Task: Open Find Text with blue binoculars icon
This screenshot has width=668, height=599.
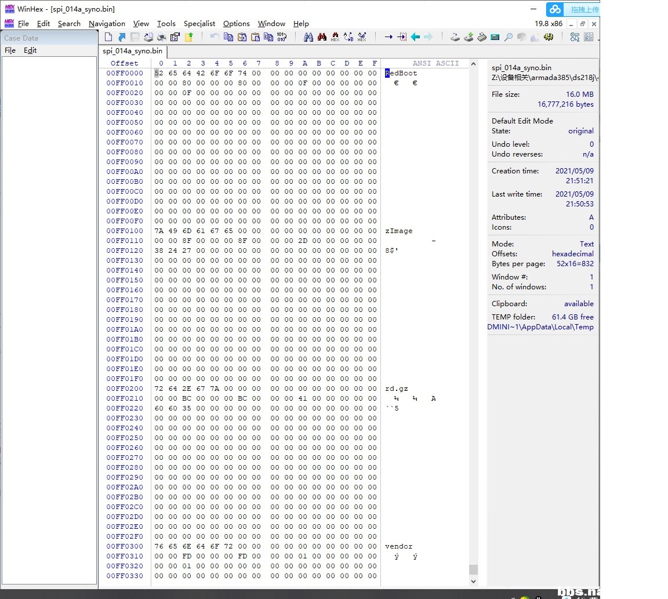Action: [308, 37]
